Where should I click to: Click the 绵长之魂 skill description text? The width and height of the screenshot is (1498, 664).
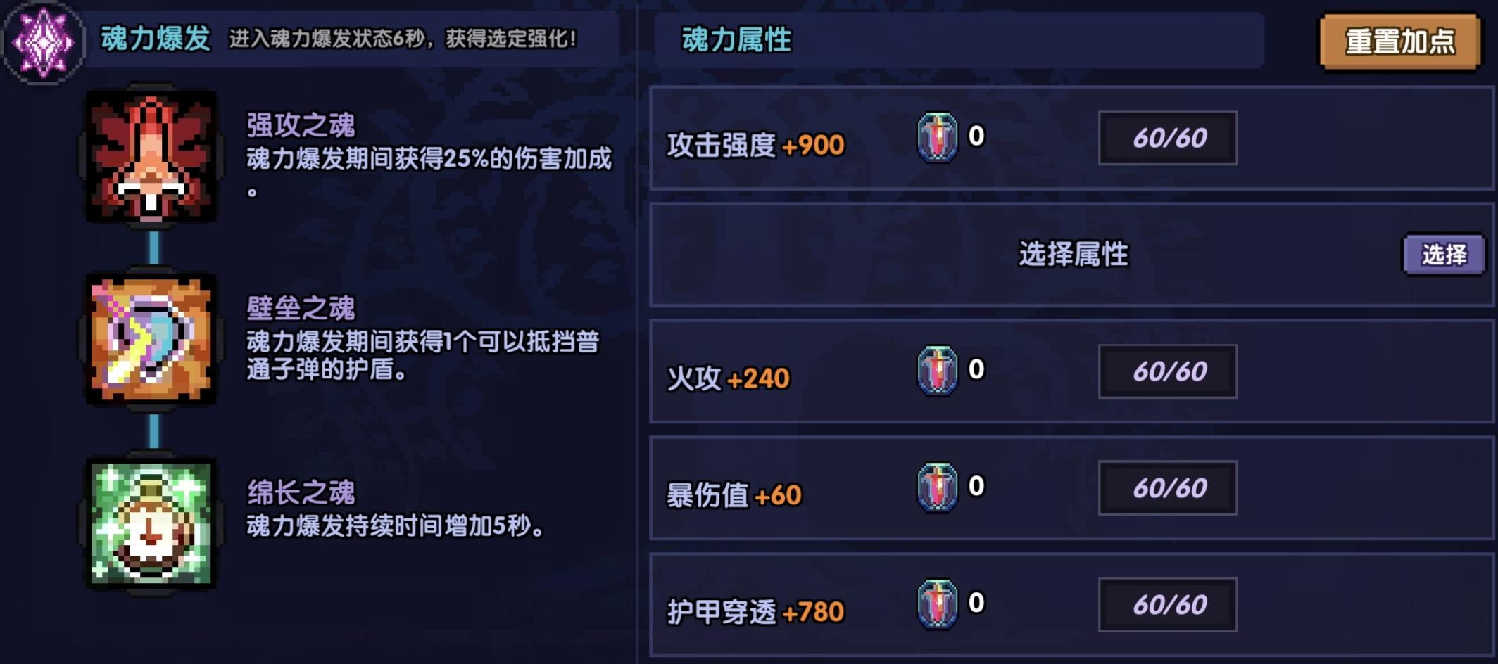click(394, 525)
